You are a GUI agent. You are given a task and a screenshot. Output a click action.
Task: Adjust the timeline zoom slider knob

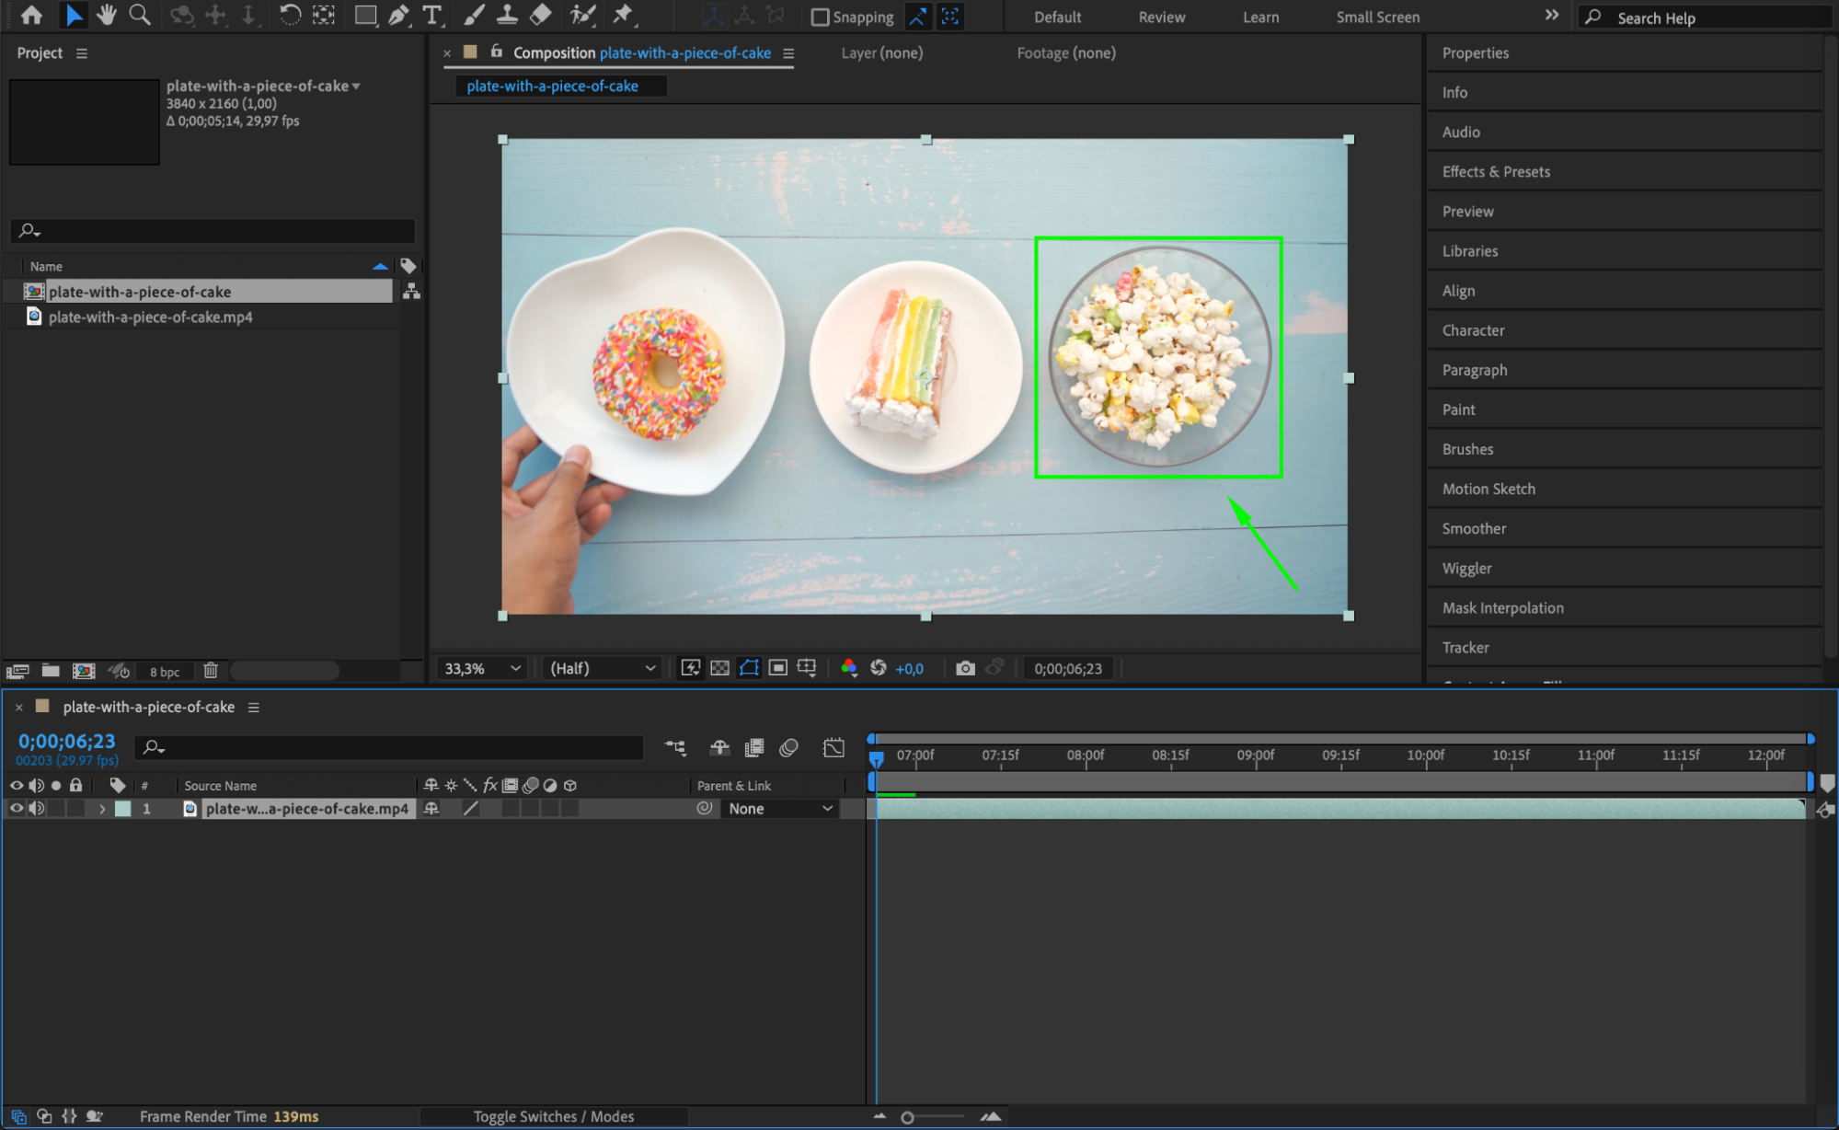(x=907, y=1117)
